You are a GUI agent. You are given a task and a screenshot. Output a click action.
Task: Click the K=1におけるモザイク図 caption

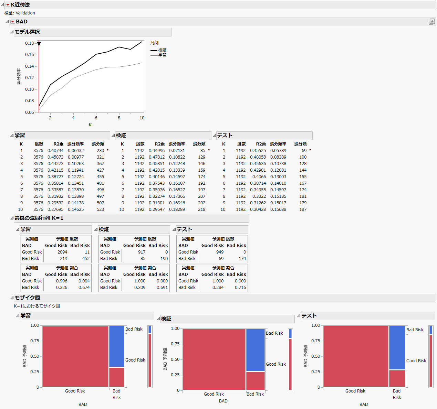tap(37, 306)
